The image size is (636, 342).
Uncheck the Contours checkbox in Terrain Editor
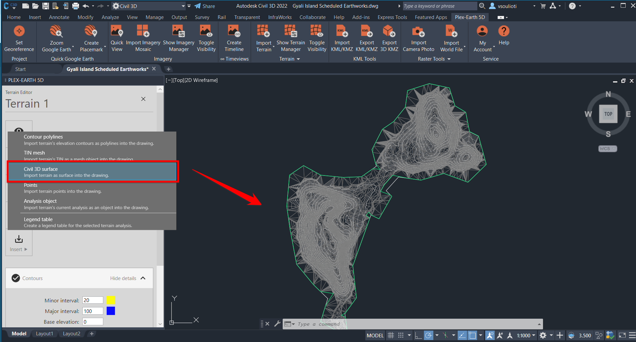pyautogui.click(x=15, y=278)
